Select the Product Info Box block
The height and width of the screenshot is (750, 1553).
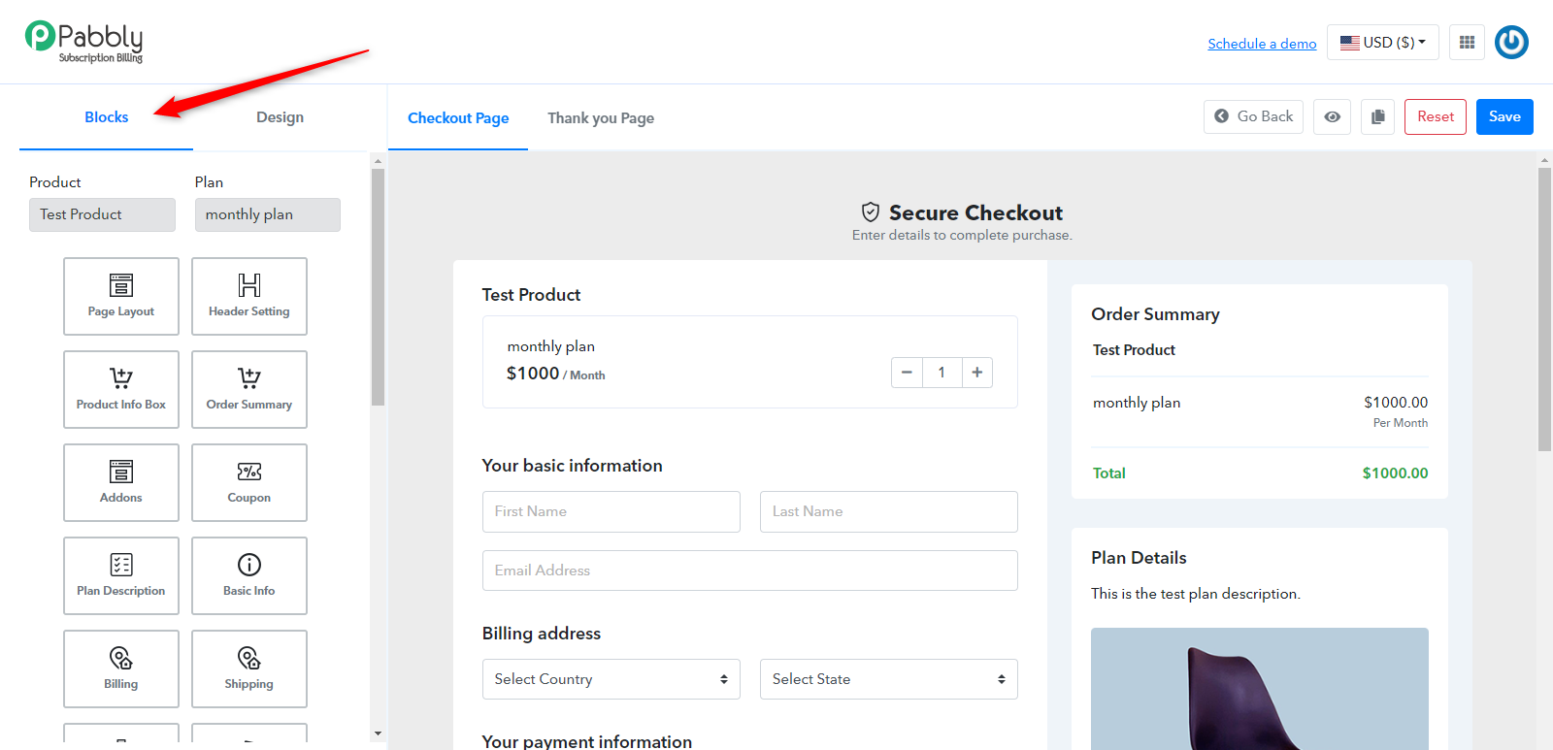[x=121, y=389]
